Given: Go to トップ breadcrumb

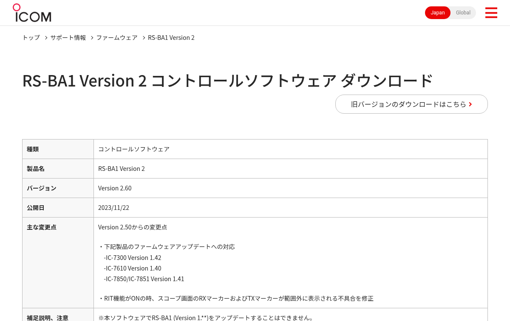Looking at the screenshot, I should [31, 38].
